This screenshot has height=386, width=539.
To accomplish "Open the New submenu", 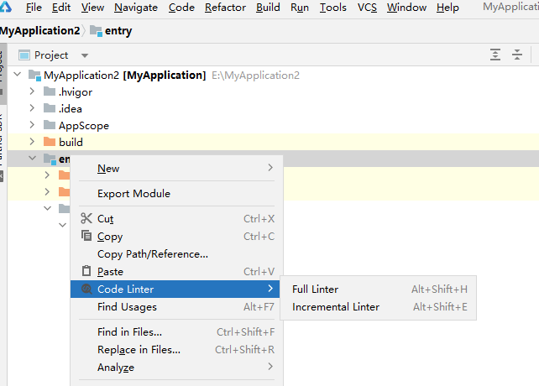I will tap(176, 169).
